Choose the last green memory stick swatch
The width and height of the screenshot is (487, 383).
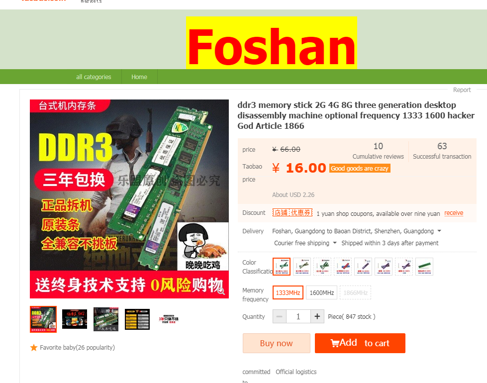[x=424, y=267]
